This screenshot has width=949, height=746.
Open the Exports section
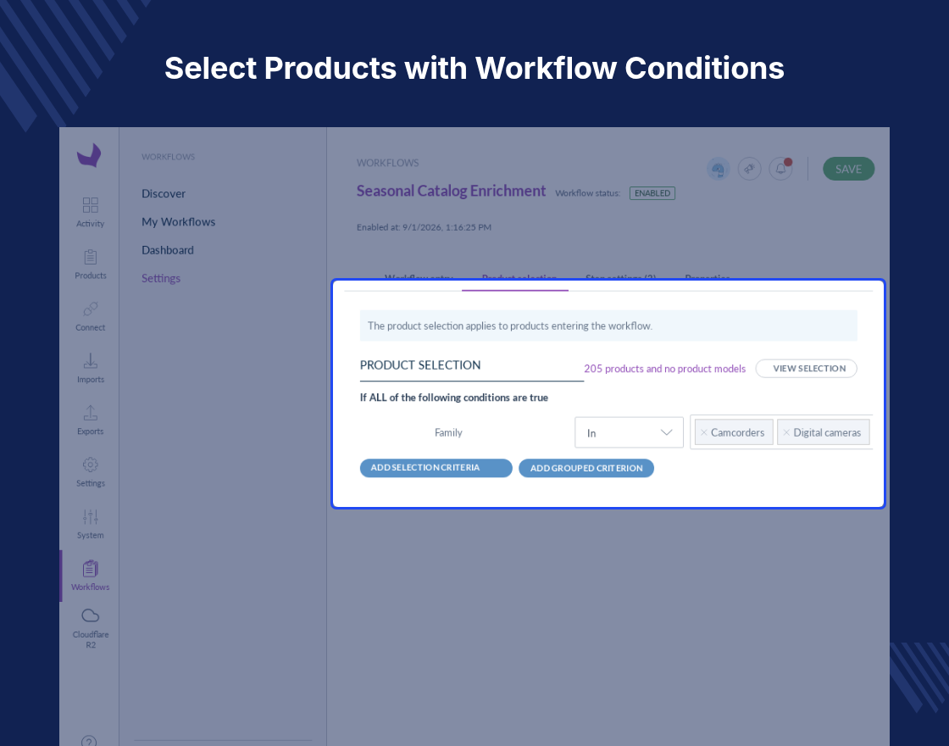pos(90,420)
